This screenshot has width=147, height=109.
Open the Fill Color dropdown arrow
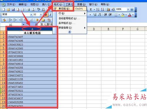(x=126, y=15)
